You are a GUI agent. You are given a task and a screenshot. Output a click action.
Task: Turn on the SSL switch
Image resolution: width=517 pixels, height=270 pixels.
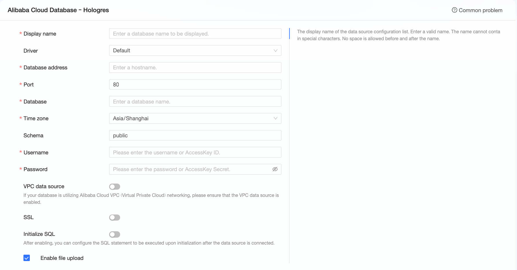115,217
